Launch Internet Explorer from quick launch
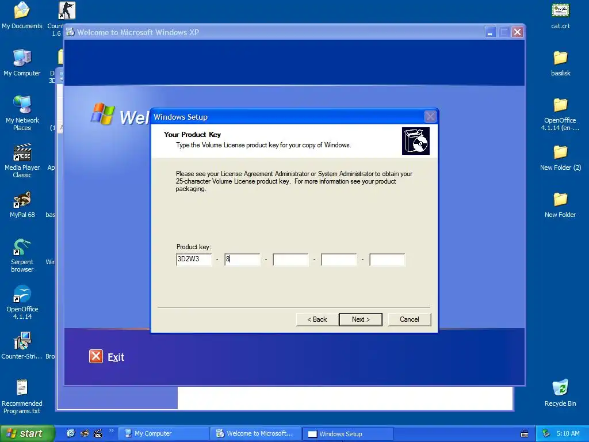Screen dimensions: 589x442 point(71,433)
